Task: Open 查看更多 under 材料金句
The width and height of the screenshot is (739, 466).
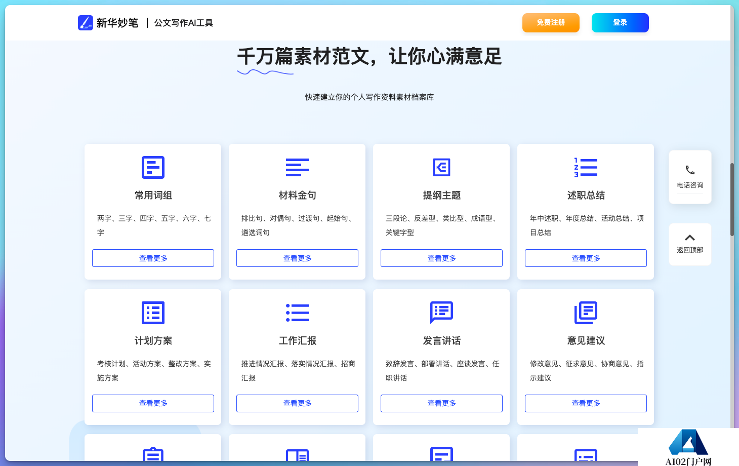Action: point(297,258)
